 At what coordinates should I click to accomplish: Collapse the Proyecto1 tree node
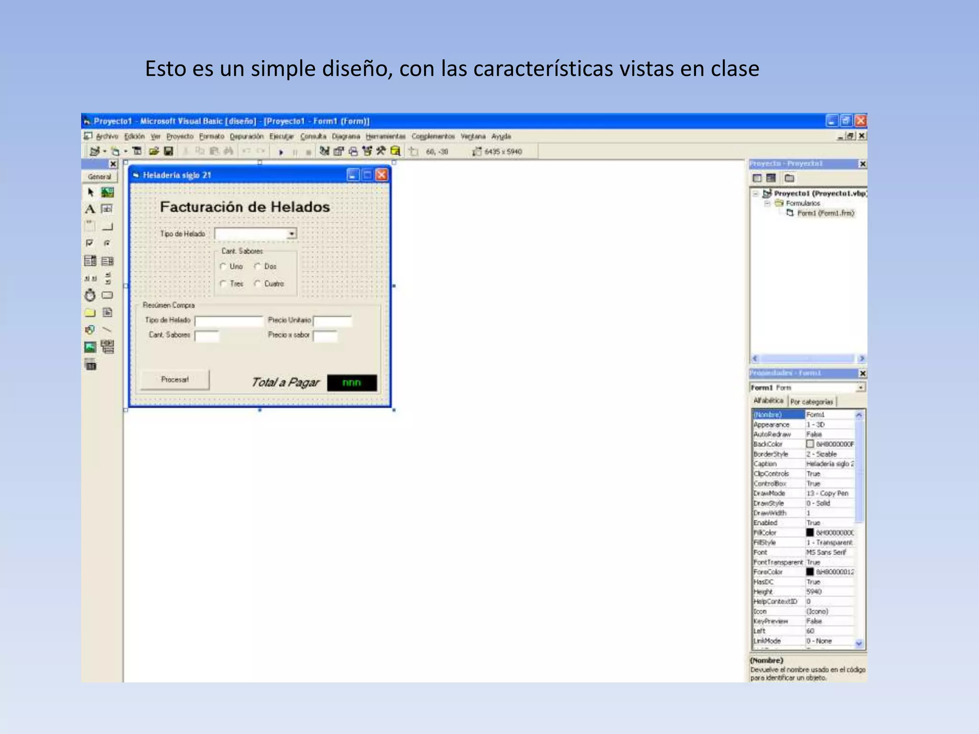click(x=756, y=194)
